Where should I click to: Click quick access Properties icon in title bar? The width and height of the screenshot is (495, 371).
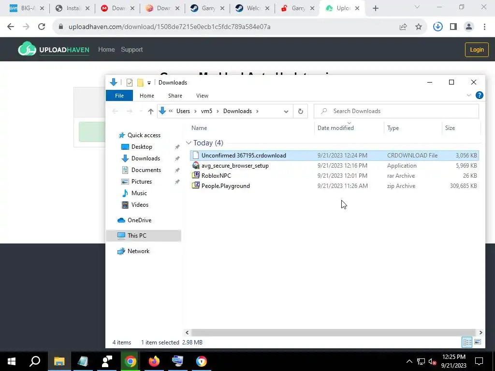click(x=130, y=83)
